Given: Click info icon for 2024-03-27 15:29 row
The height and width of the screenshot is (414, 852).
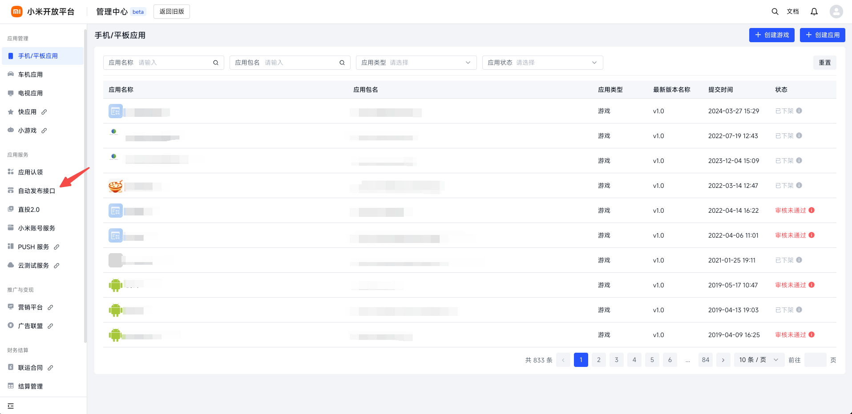Looking at the screenshot, I should (799, 111).
